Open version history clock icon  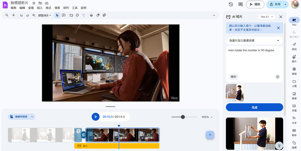coord(231,4)
